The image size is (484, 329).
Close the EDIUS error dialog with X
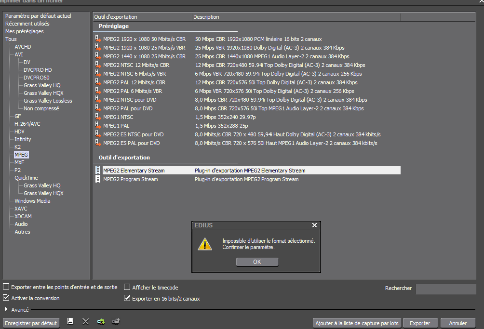pos(314,225)
